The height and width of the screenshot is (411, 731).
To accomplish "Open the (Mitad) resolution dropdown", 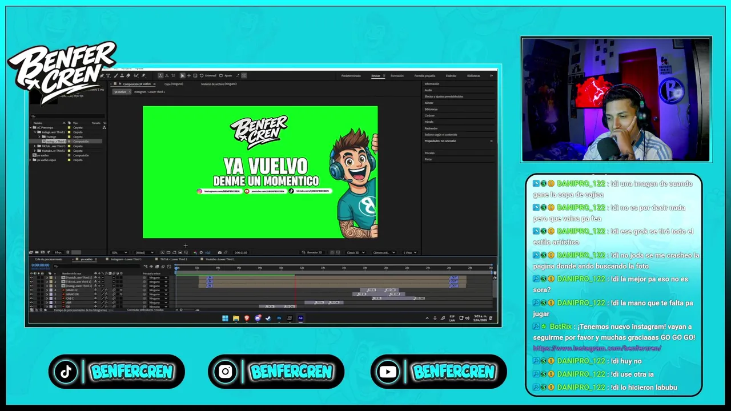I will coord(144,252).
